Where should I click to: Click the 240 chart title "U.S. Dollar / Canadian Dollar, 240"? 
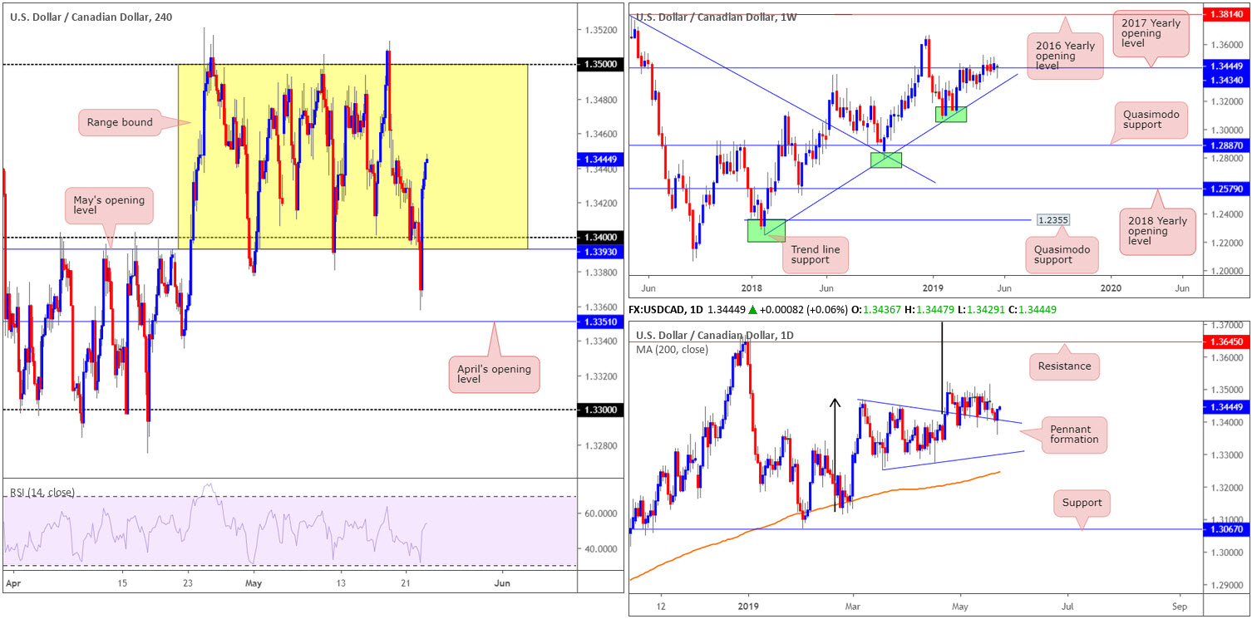click(91, 17)
